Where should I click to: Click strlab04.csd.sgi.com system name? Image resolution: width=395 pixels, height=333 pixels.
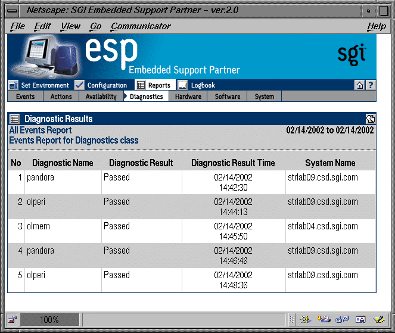click(x=323, y=226)
